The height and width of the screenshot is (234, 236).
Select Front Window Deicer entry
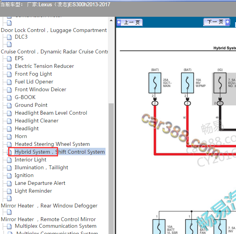pyautogui.click(x=41, y=89)
